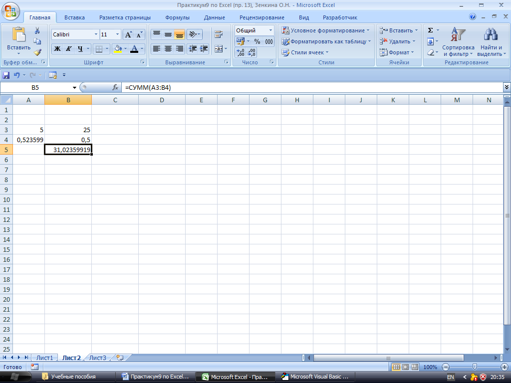Toggle Underline (Ч) formatting
Viewport: 511px width, 383px height.
coord(80,49)
